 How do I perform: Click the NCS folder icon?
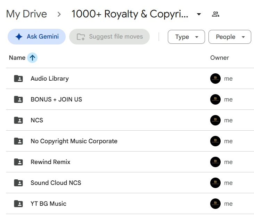[18, 120]
